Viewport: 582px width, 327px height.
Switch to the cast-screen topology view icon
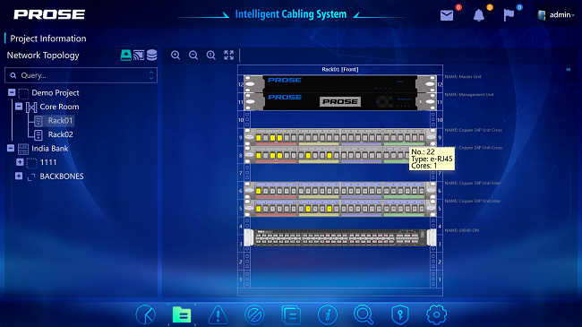(x=139, y=55)
